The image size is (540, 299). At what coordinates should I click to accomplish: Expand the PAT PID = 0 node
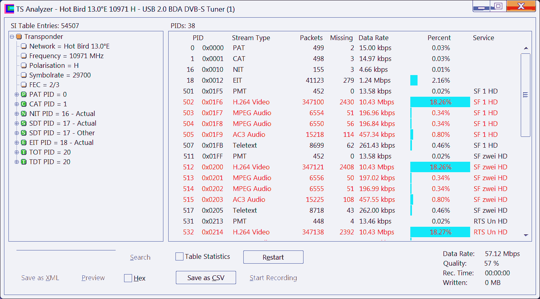17,95
